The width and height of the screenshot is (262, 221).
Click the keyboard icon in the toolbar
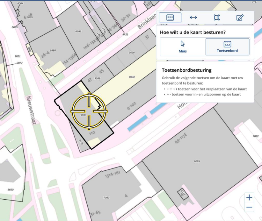tap(170, 18)
